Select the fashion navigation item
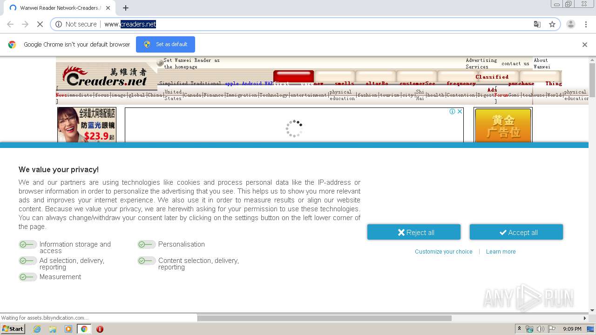This screenshot has width=596, height=335. pyautogui.click(x=367, y=95)
